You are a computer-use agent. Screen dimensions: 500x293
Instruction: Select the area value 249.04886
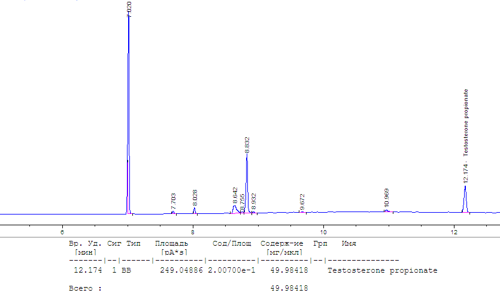pyautogui.click(x=180, y=270)
